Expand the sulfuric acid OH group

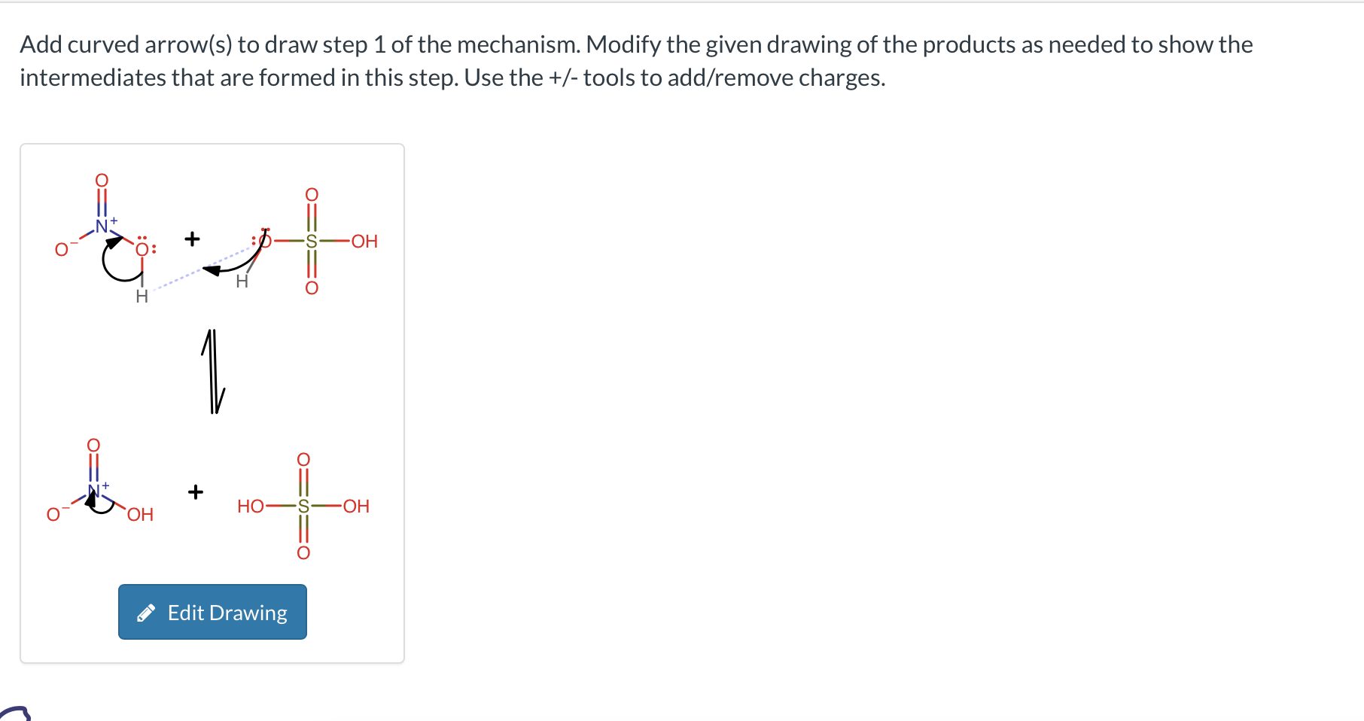364,241
